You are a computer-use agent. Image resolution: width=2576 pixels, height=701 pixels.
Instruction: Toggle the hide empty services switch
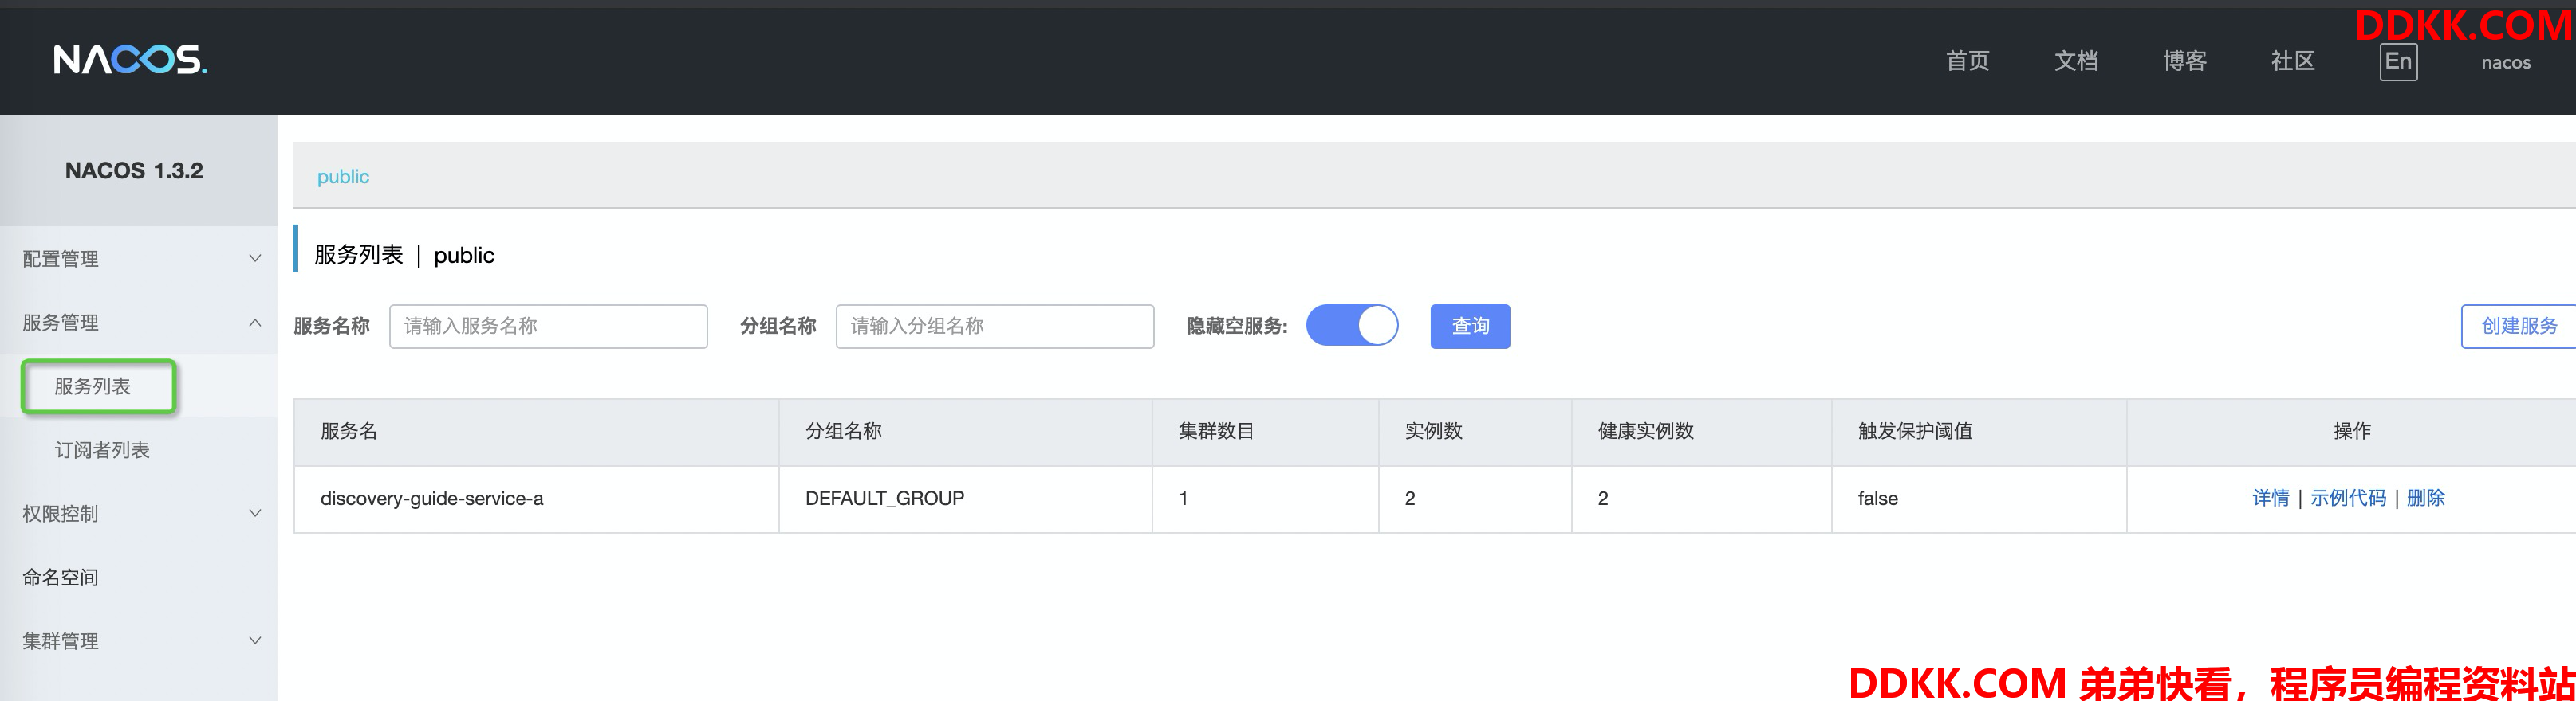[1351, 326]
